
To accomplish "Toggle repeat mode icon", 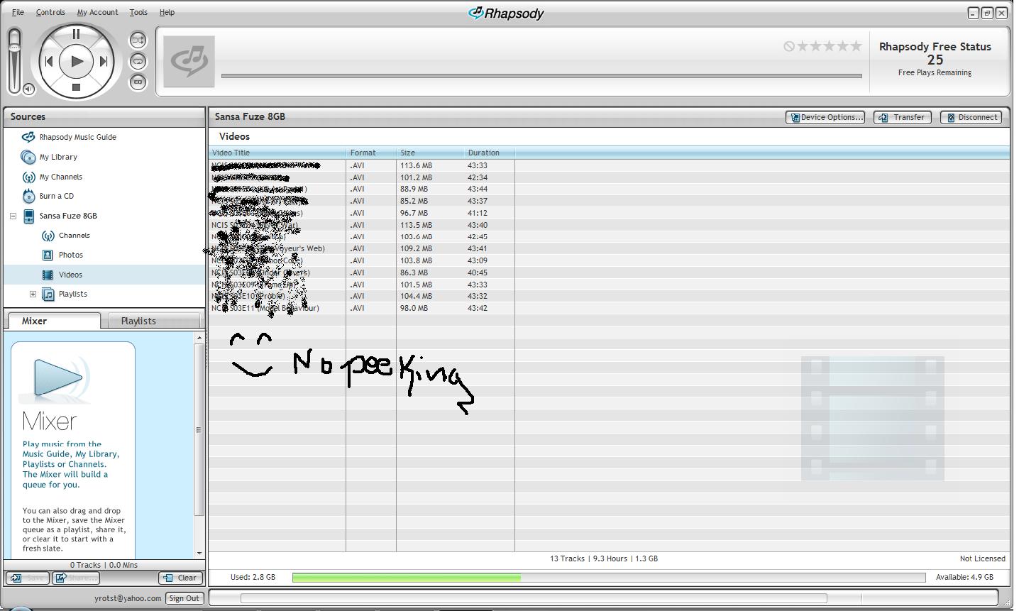I will click(138, 61).
